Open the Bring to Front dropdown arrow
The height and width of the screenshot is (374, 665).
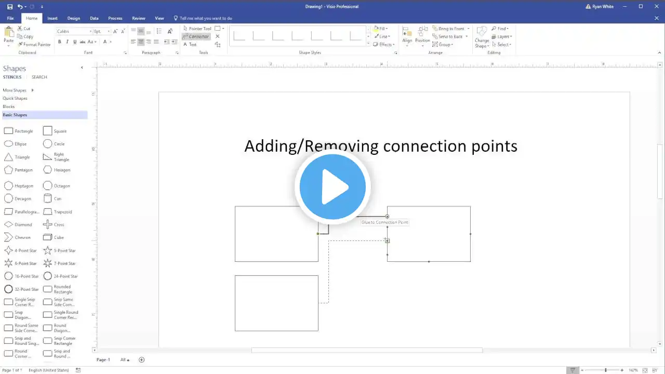click(468, 29)
